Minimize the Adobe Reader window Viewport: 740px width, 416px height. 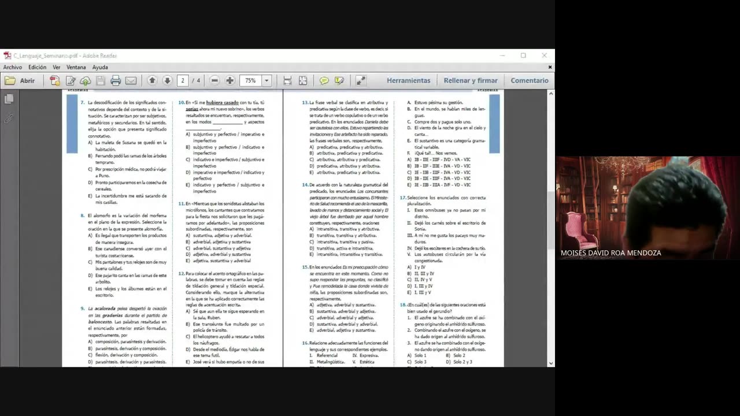(x=502, y=55)
